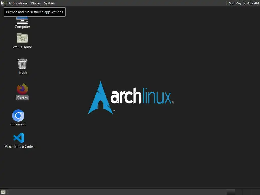
Task: Click the Trash label text
Action: (x=22, y=72)
